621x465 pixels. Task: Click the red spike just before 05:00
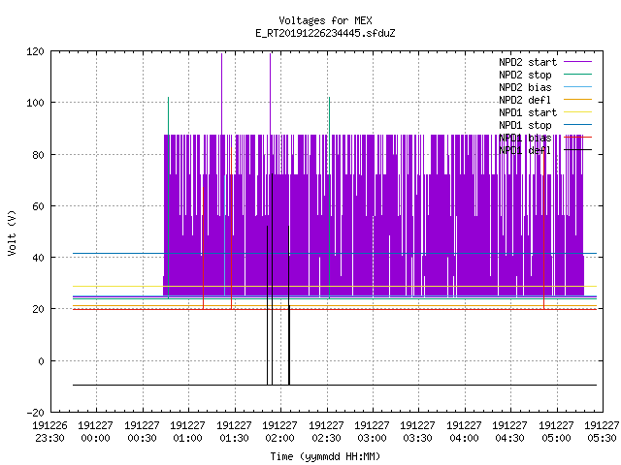543,229
